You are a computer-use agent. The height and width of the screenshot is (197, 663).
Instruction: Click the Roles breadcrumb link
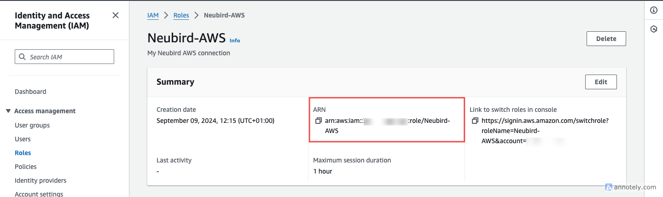click(x=181, y=15)
